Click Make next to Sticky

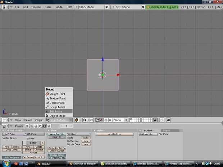(x=86, y=138)
